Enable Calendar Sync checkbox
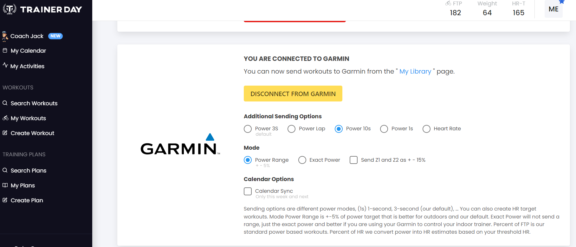 coord(248,191)
